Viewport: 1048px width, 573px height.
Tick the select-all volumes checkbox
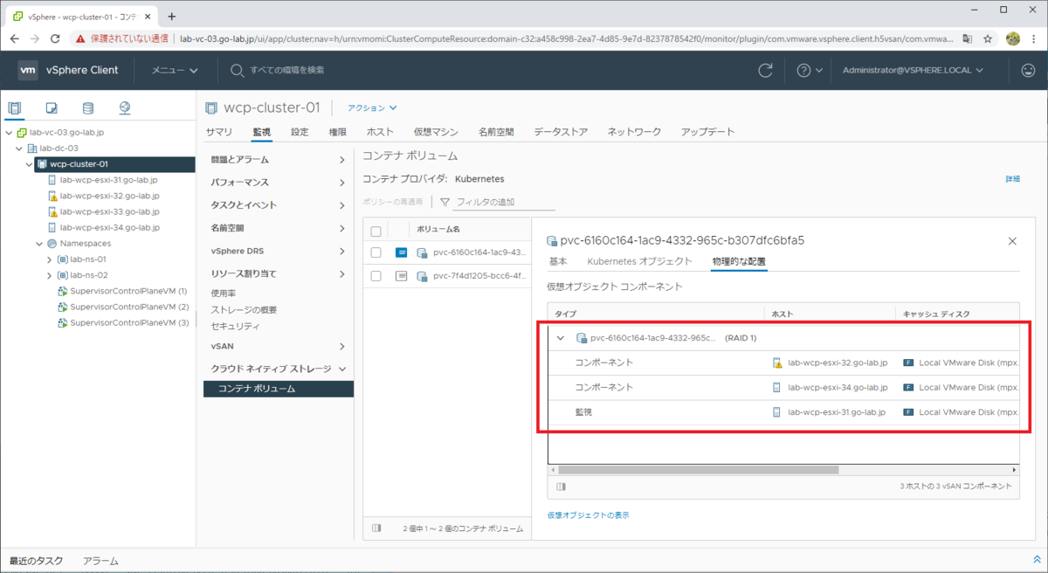[376, 231]
